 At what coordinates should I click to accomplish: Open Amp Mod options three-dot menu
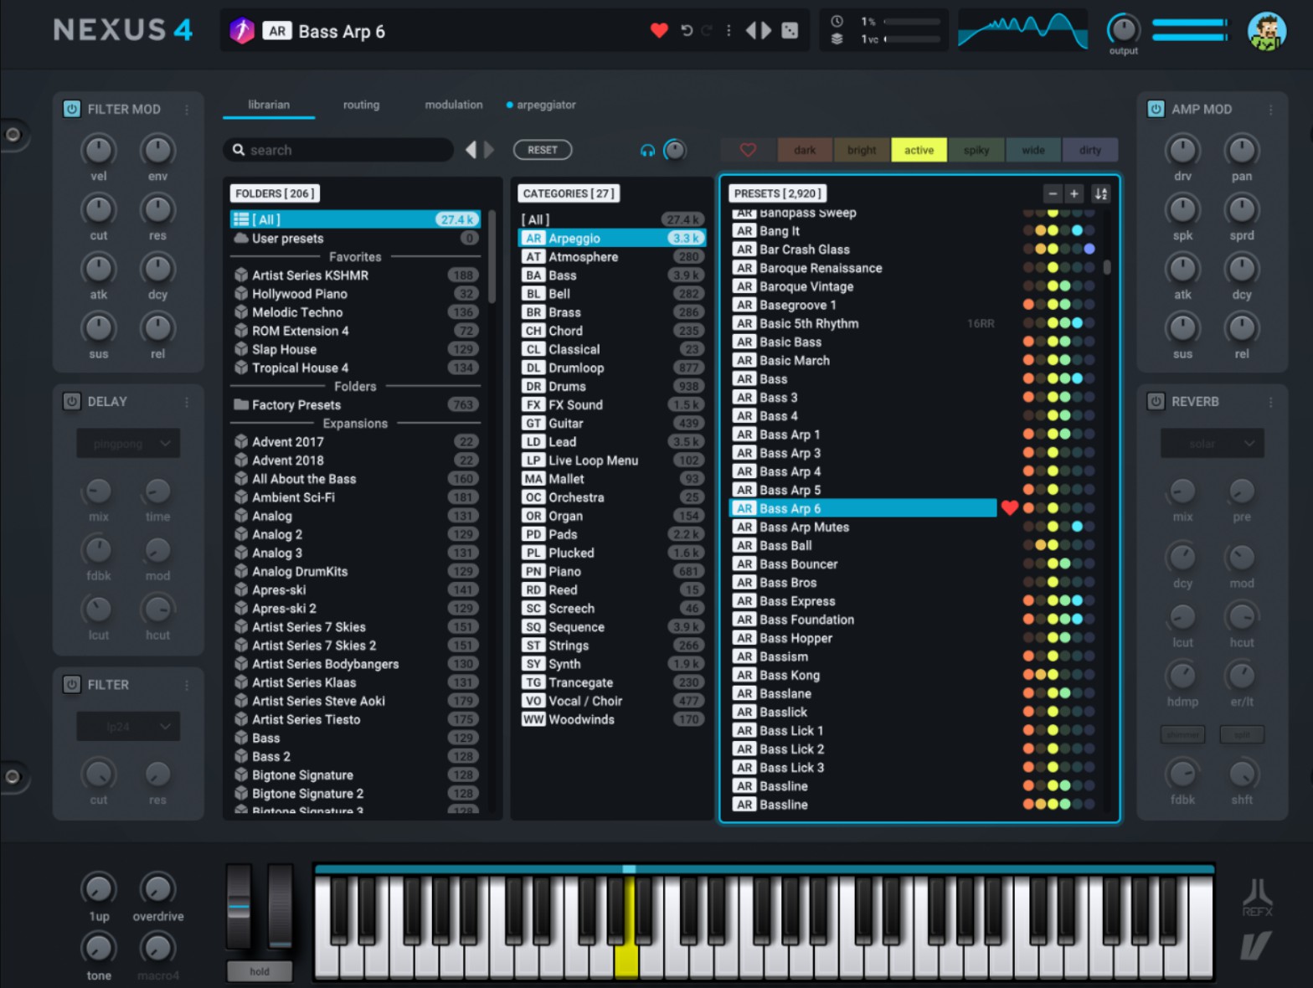click(x=1270, y=109)
